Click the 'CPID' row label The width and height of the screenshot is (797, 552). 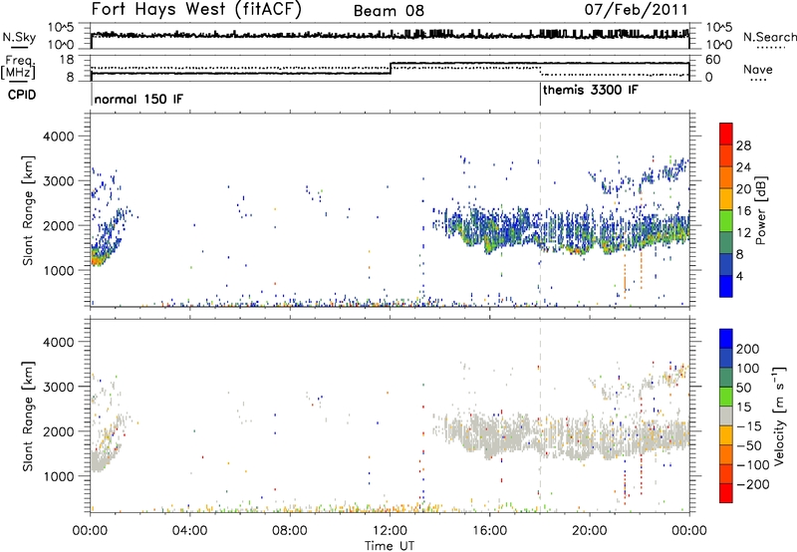pyautogui.click(x=21, y=95)
